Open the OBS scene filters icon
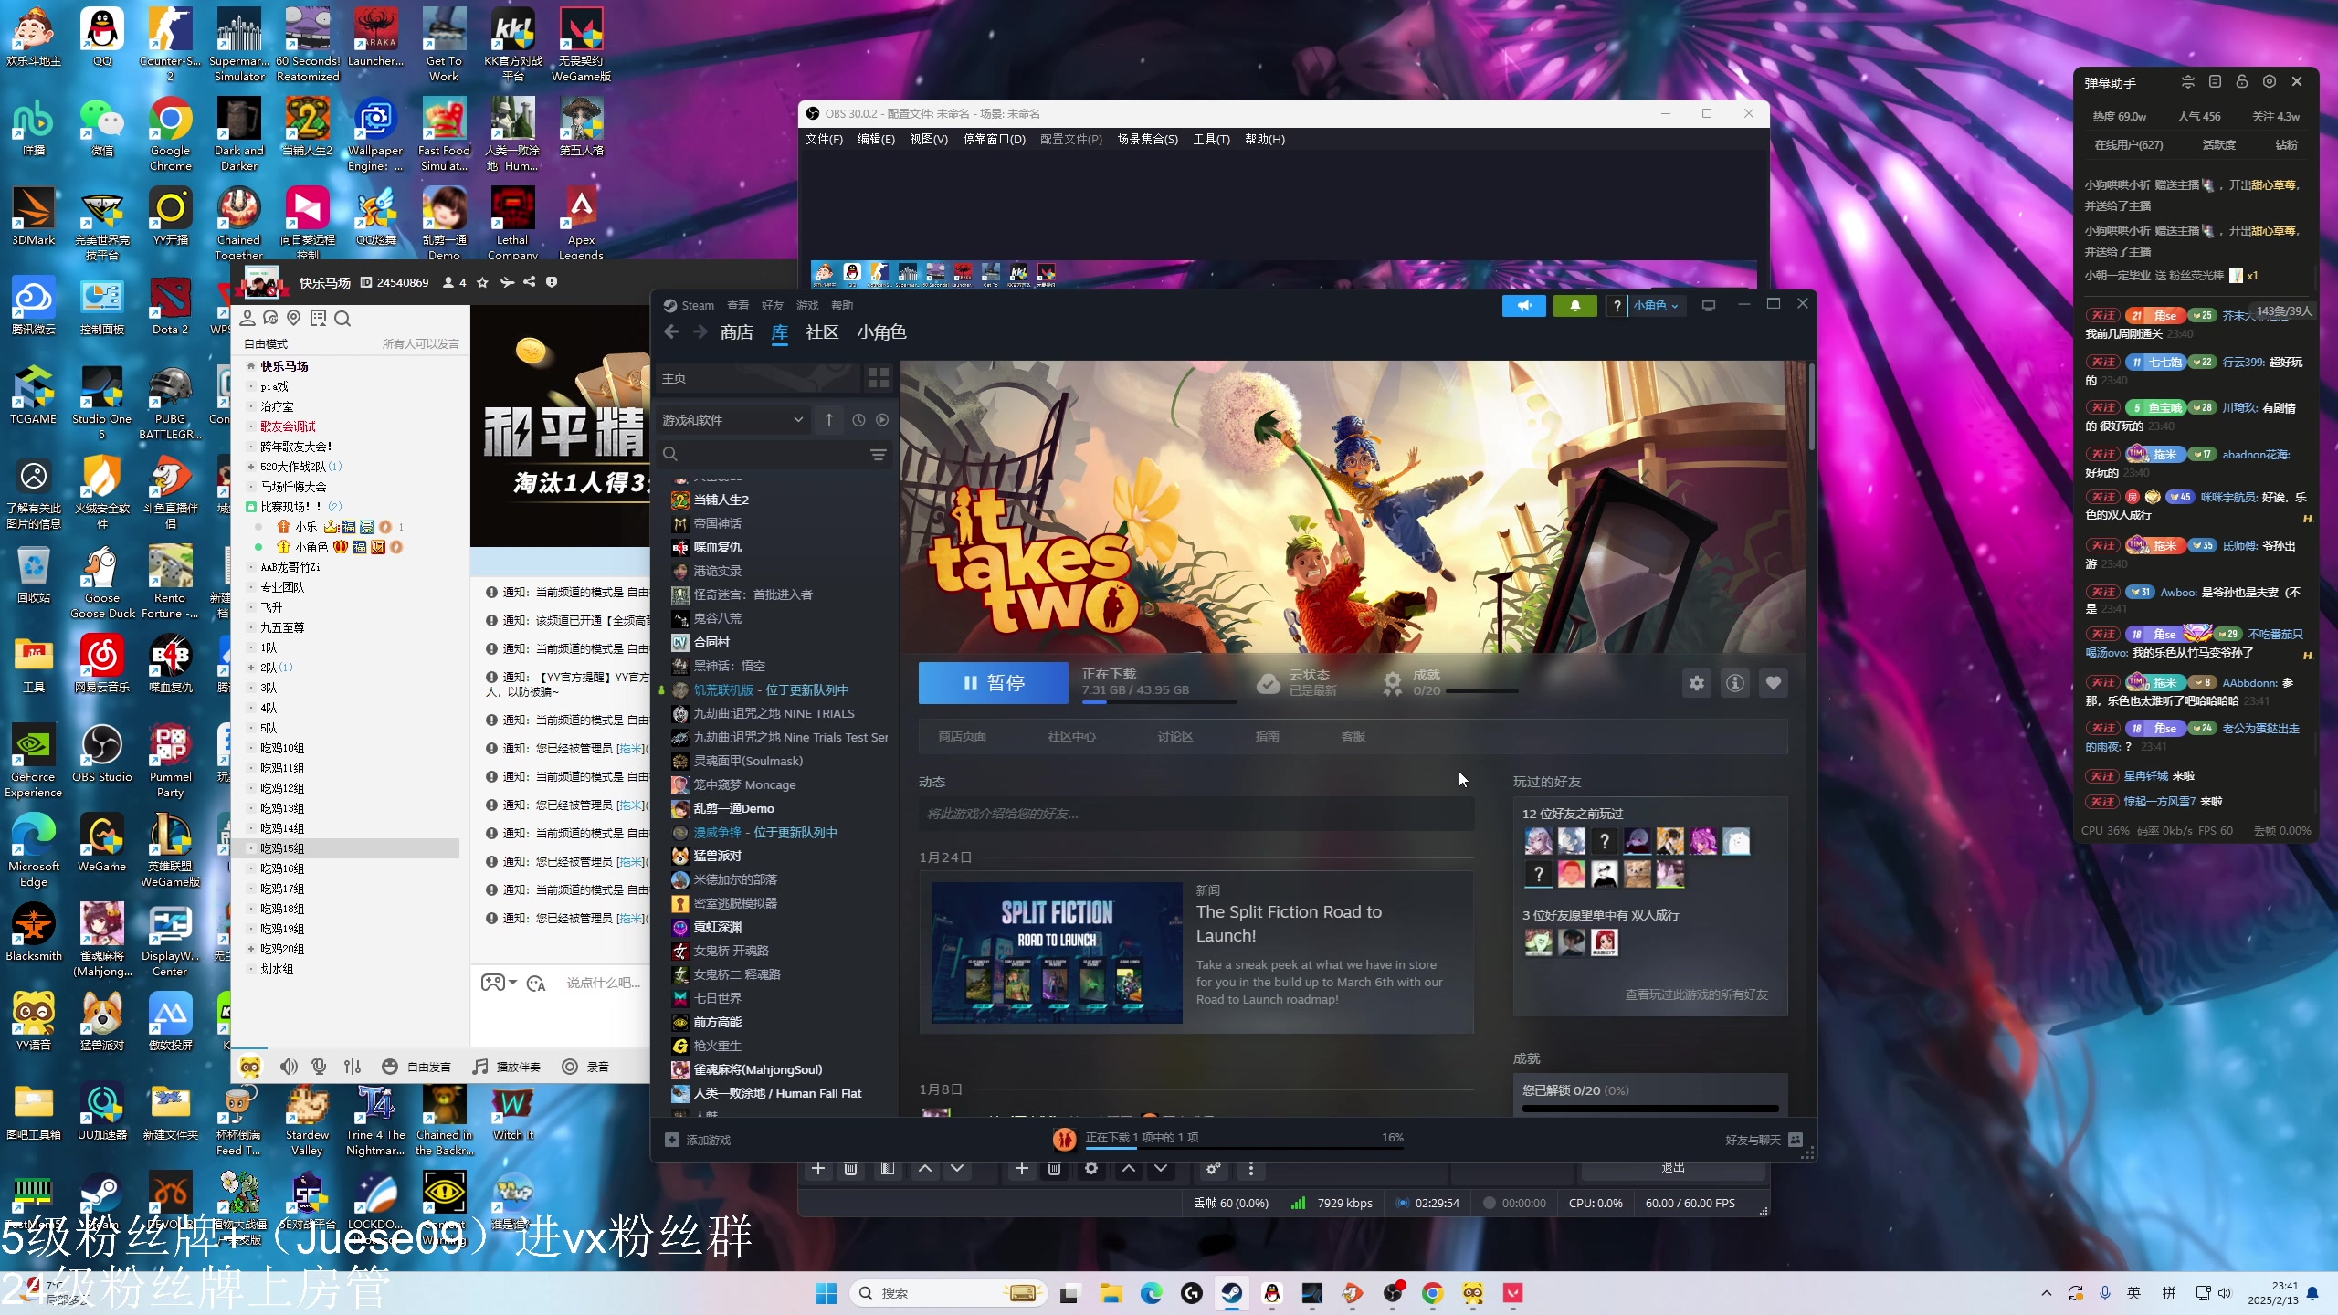The height and width of the screenshot is (1315, 2338). click(887, 1168)
